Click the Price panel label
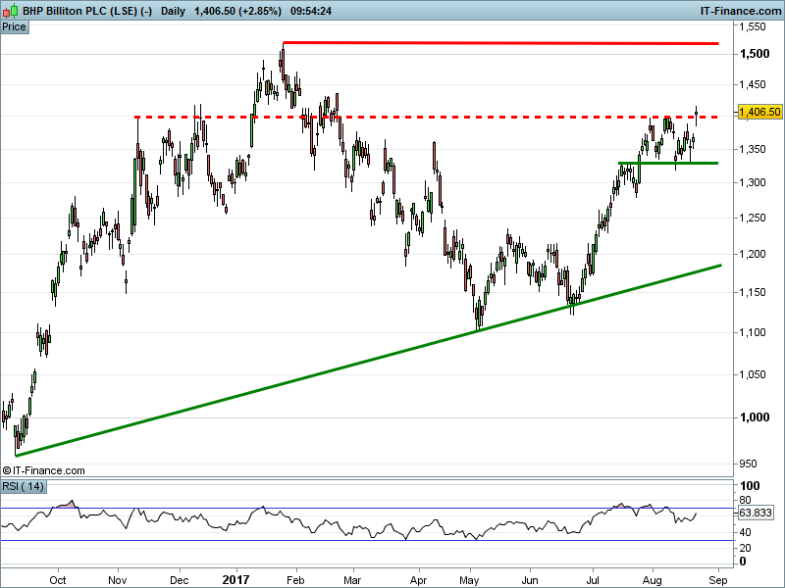The image size is (785, 588). pos(15,27)
